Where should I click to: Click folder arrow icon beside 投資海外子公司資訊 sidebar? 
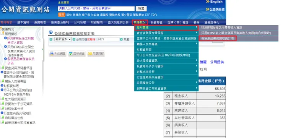click(3, 104)
